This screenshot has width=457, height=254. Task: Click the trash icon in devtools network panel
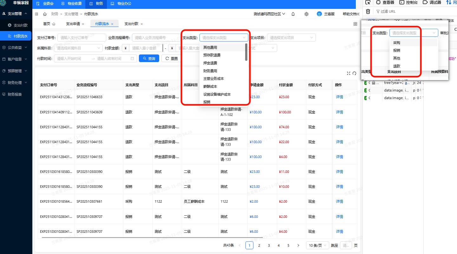tap(368, 11)
